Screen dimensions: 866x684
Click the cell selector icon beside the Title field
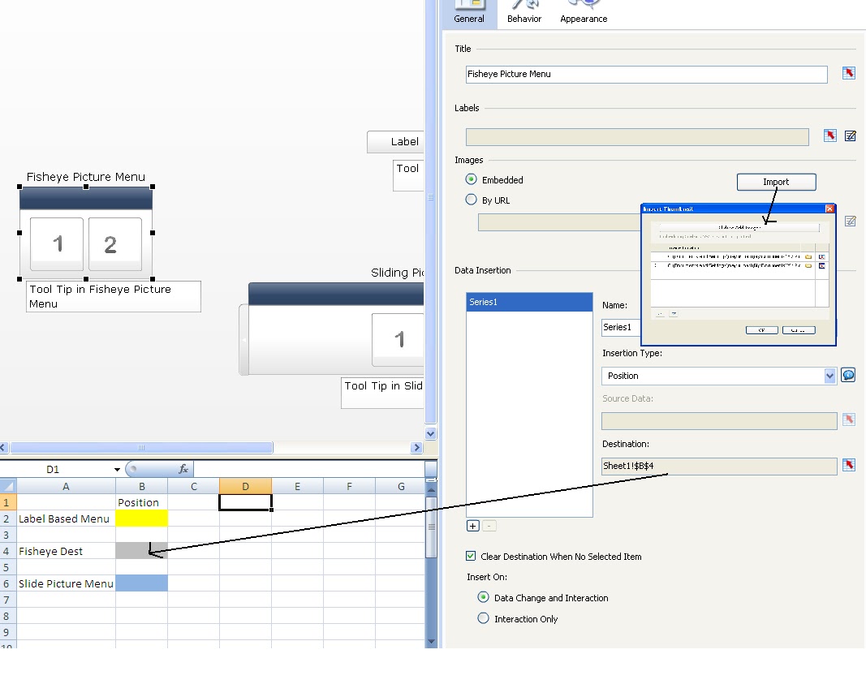849,73
